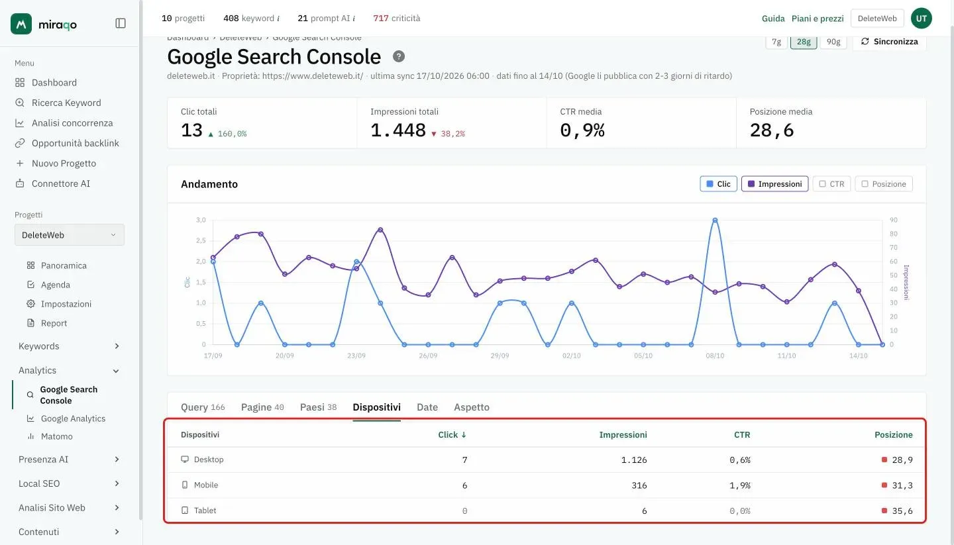The width and height of the screenshot is (954, 545).
Task: Select the 90g time range
Action: [x=833, y=42]
